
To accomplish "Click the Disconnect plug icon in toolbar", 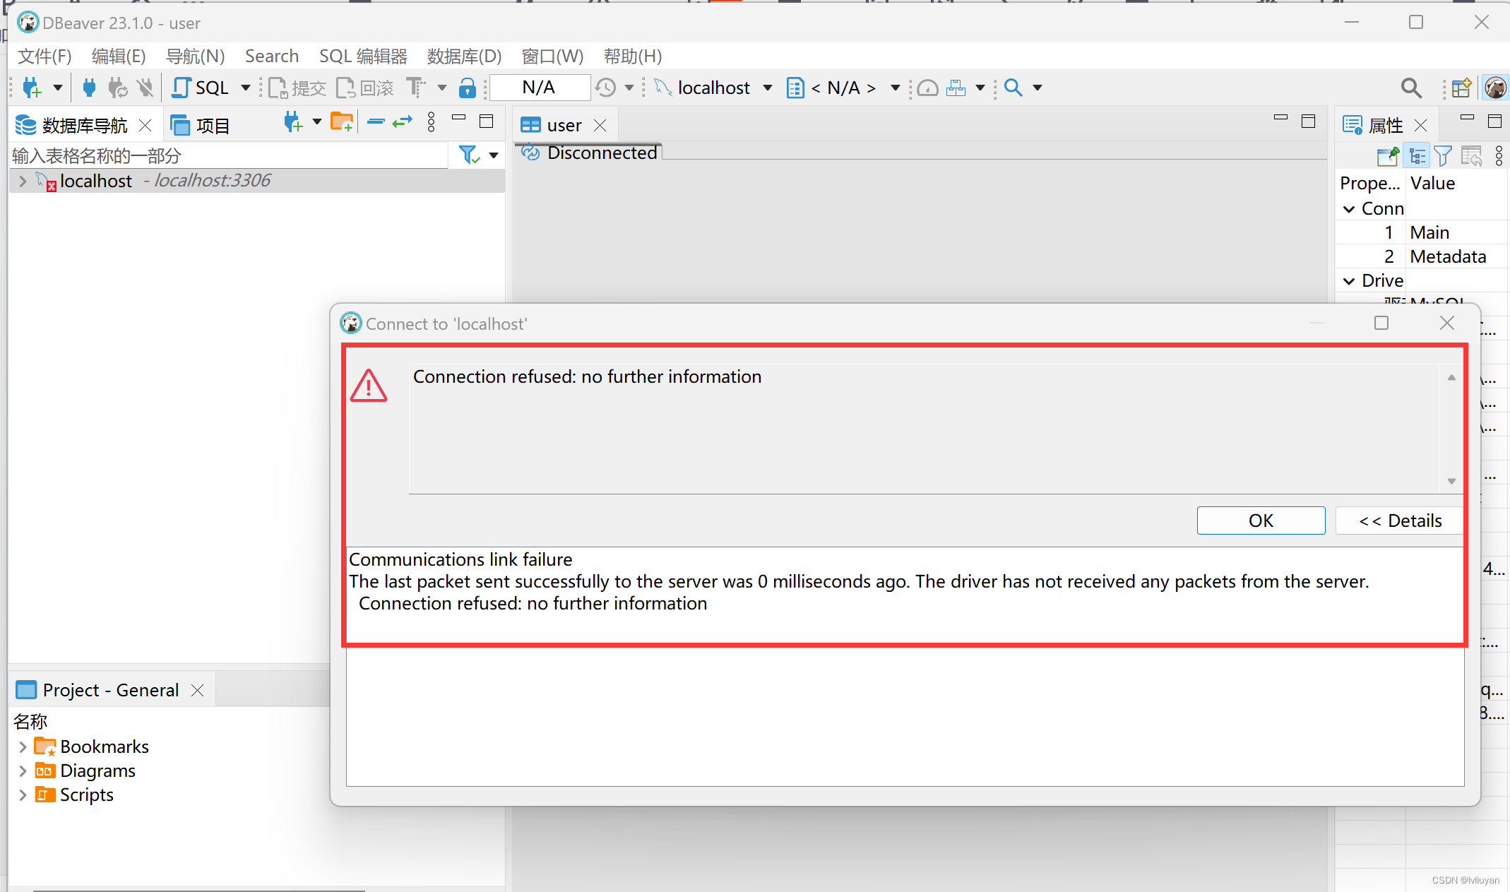I will (x=145, y=88).
